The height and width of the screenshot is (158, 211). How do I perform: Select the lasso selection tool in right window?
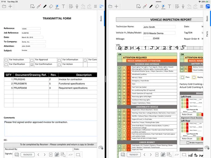(139, 6)
